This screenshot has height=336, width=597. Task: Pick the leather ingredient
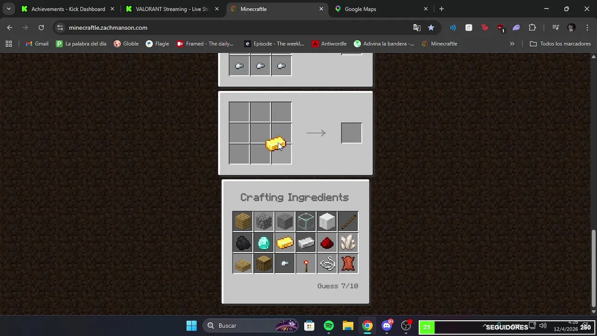tap(348, 264)
